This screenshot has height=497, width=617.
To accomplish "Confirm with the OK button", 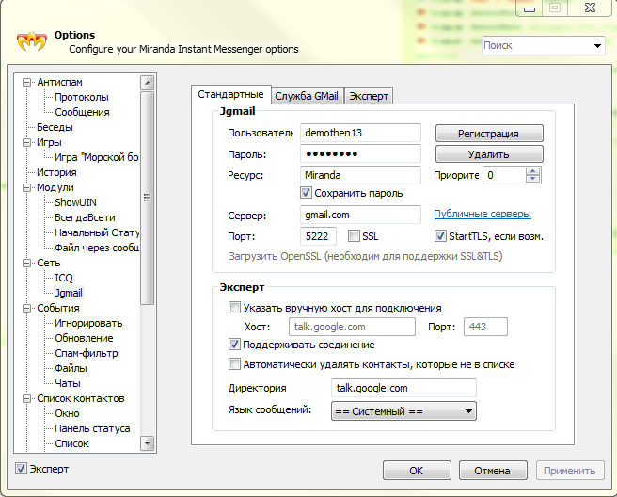I will [417, 471].
